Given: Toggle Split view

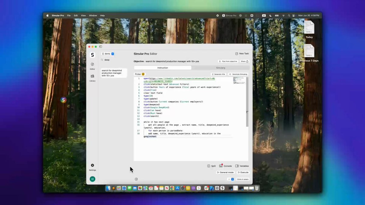Looking at the screenshot, I should click(x=211, y=166).
